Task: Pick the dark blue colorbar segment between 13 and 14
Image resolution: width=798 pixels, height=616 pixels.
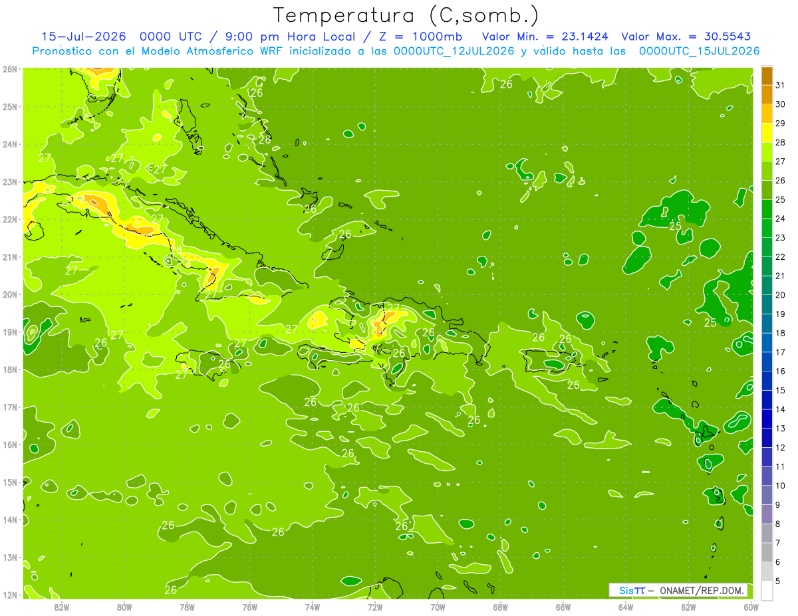Action: tap(767, 419)
